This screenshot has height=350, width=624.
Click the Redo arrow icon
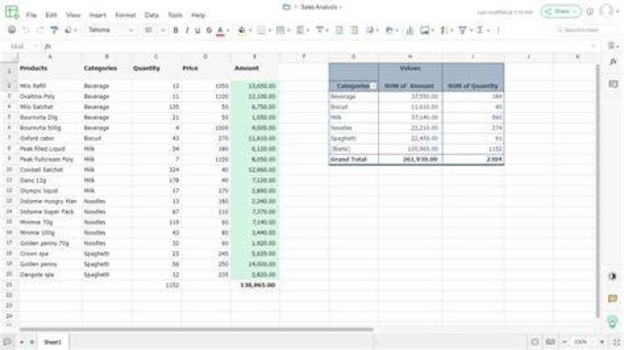coord(40,29)
